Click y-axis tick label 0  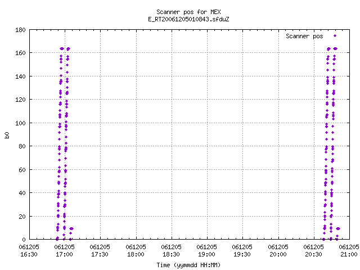(24, 240)
